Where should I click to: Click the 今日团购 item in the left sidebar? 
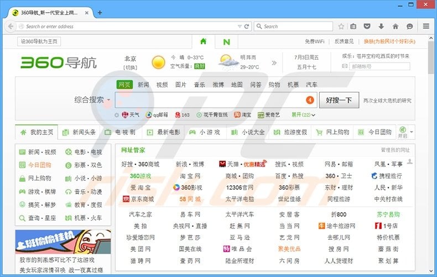click(35, 165)
